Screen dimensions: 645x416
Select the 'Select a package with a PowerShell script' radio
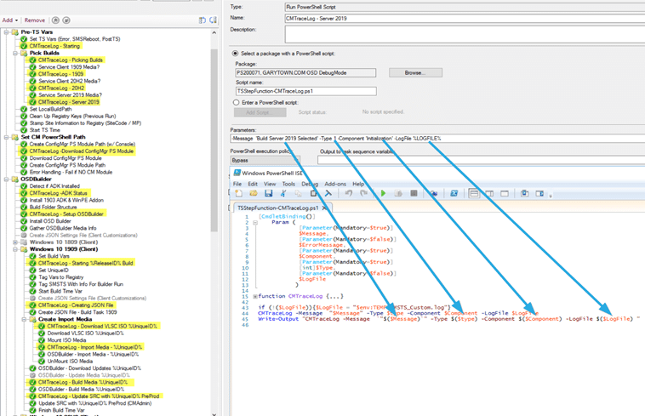coord(236,53)
